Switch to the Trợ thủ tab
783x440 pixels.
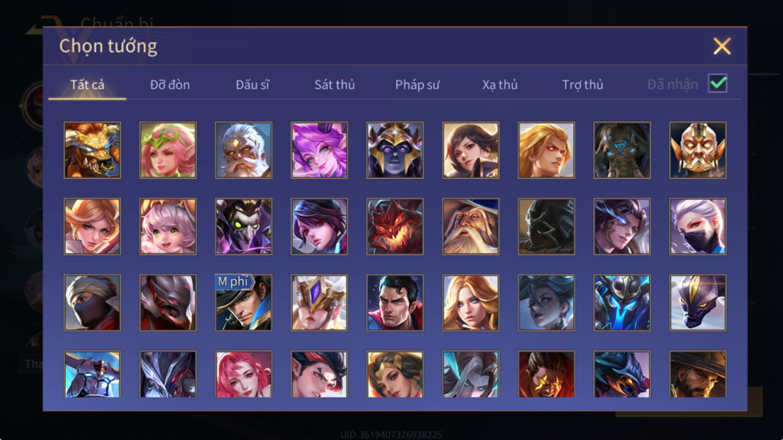[583, 85]
